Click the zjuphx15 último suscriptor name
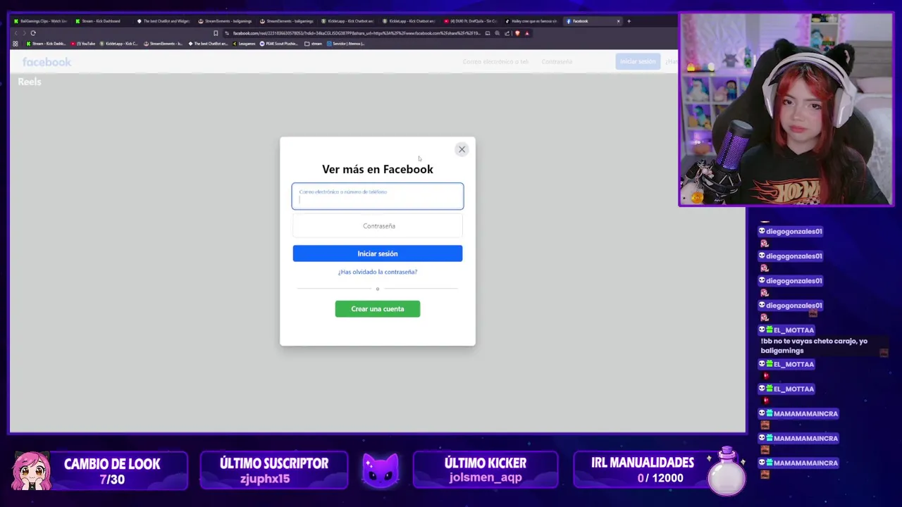The image size is (902, 507). (264, 479)
